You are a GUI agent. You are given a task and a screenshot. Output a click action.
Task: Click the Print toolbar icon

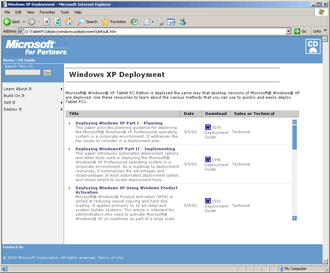tap(160, 22)
